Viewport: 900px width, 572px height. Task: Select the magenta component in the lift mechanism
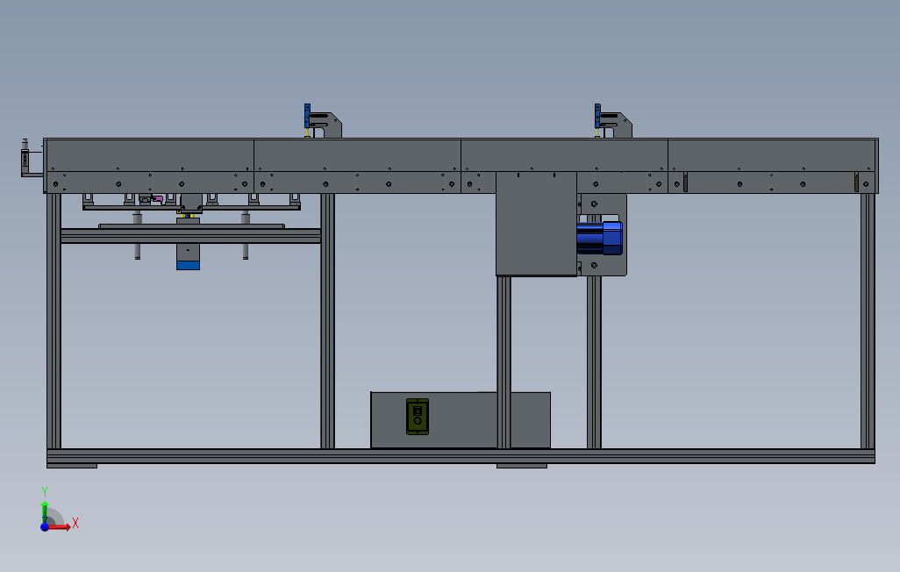pos(157,198)
